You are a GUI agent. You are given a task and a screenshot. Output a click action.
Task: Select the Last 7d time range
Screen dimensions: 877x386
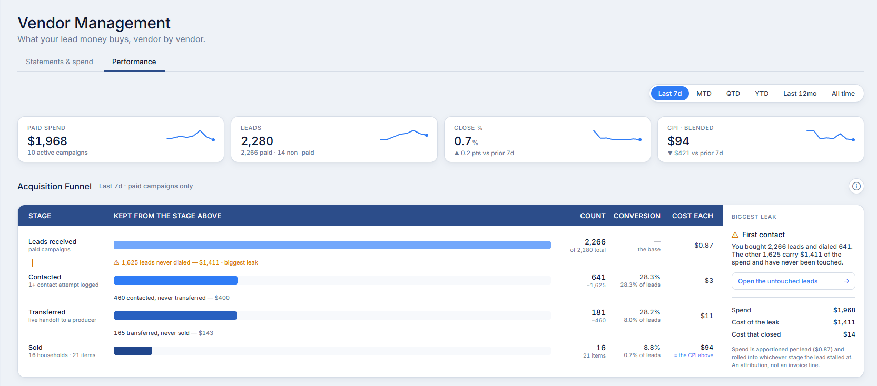[x=670, y=93]
